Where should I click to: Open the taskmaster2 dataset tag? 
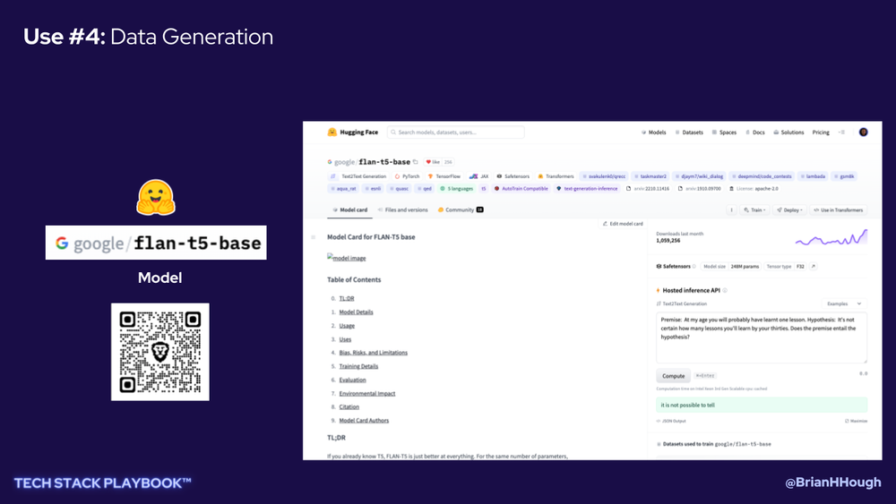[x=650, y=176]
